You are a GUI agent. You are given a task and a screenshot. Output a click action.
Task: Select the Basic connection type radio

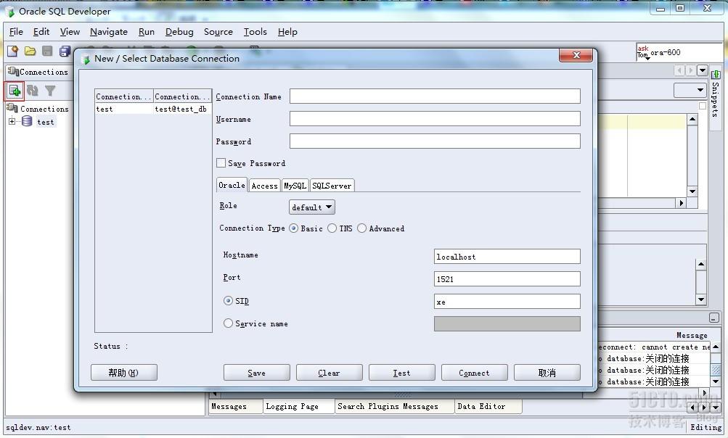[x=293, y=228]
